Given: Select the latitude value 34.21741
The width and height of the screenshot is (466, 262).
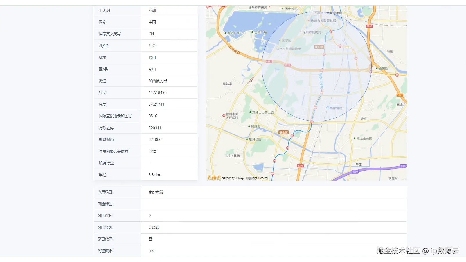Looking at the screenshot, I should coord(156,104).
